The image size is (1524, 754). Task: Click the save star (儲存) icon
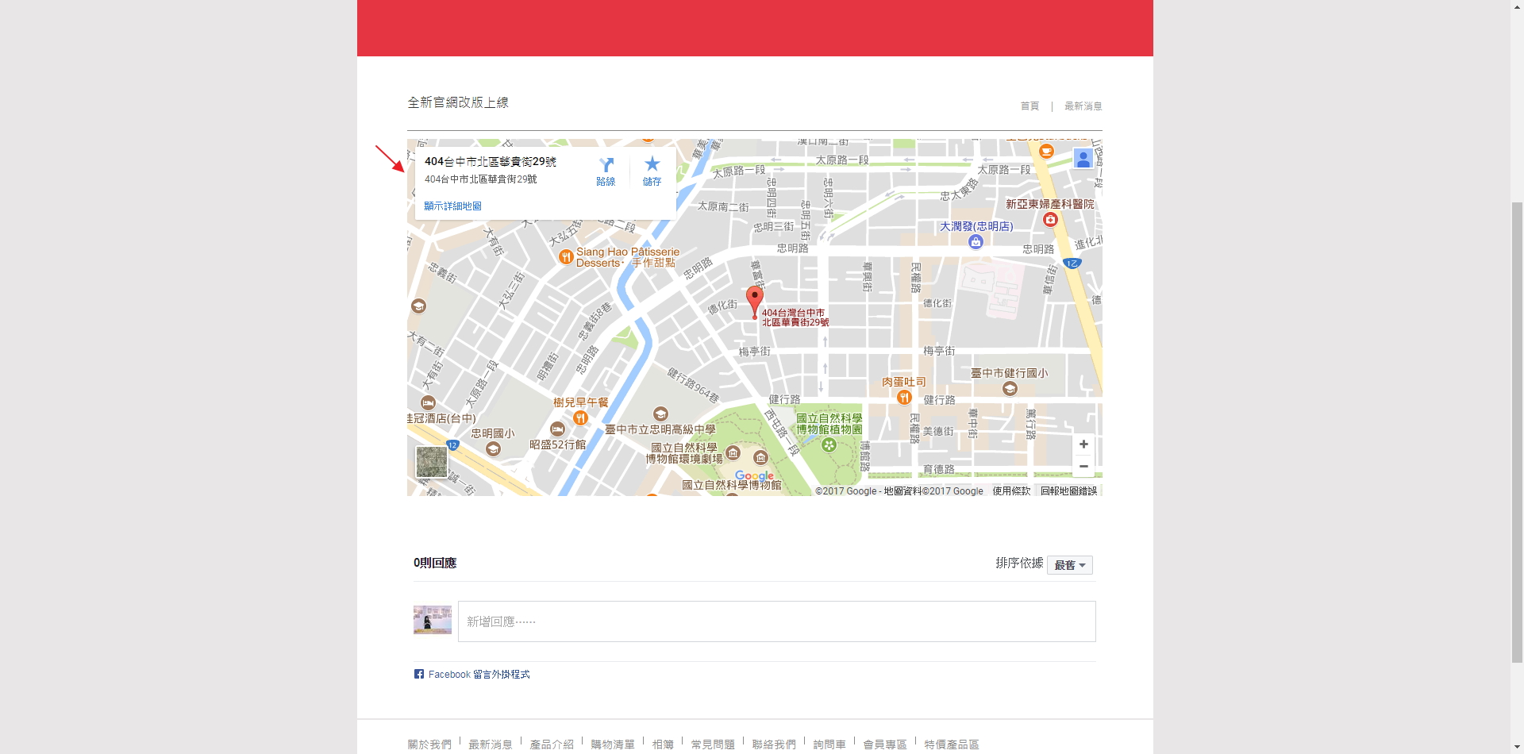652,164
